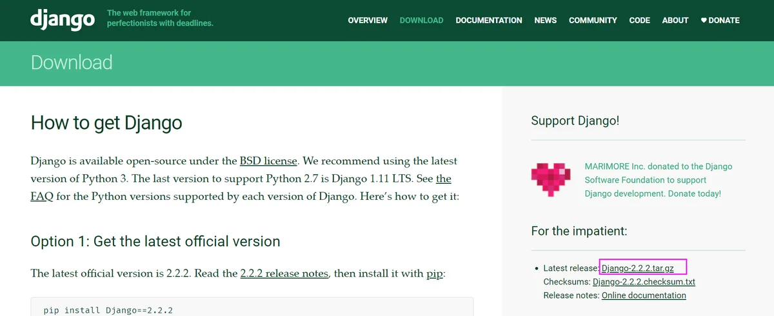Viewport: 774px width, 316px height.
Task: Open the 2.2.2 release notes link
Action: pos(284,273)
